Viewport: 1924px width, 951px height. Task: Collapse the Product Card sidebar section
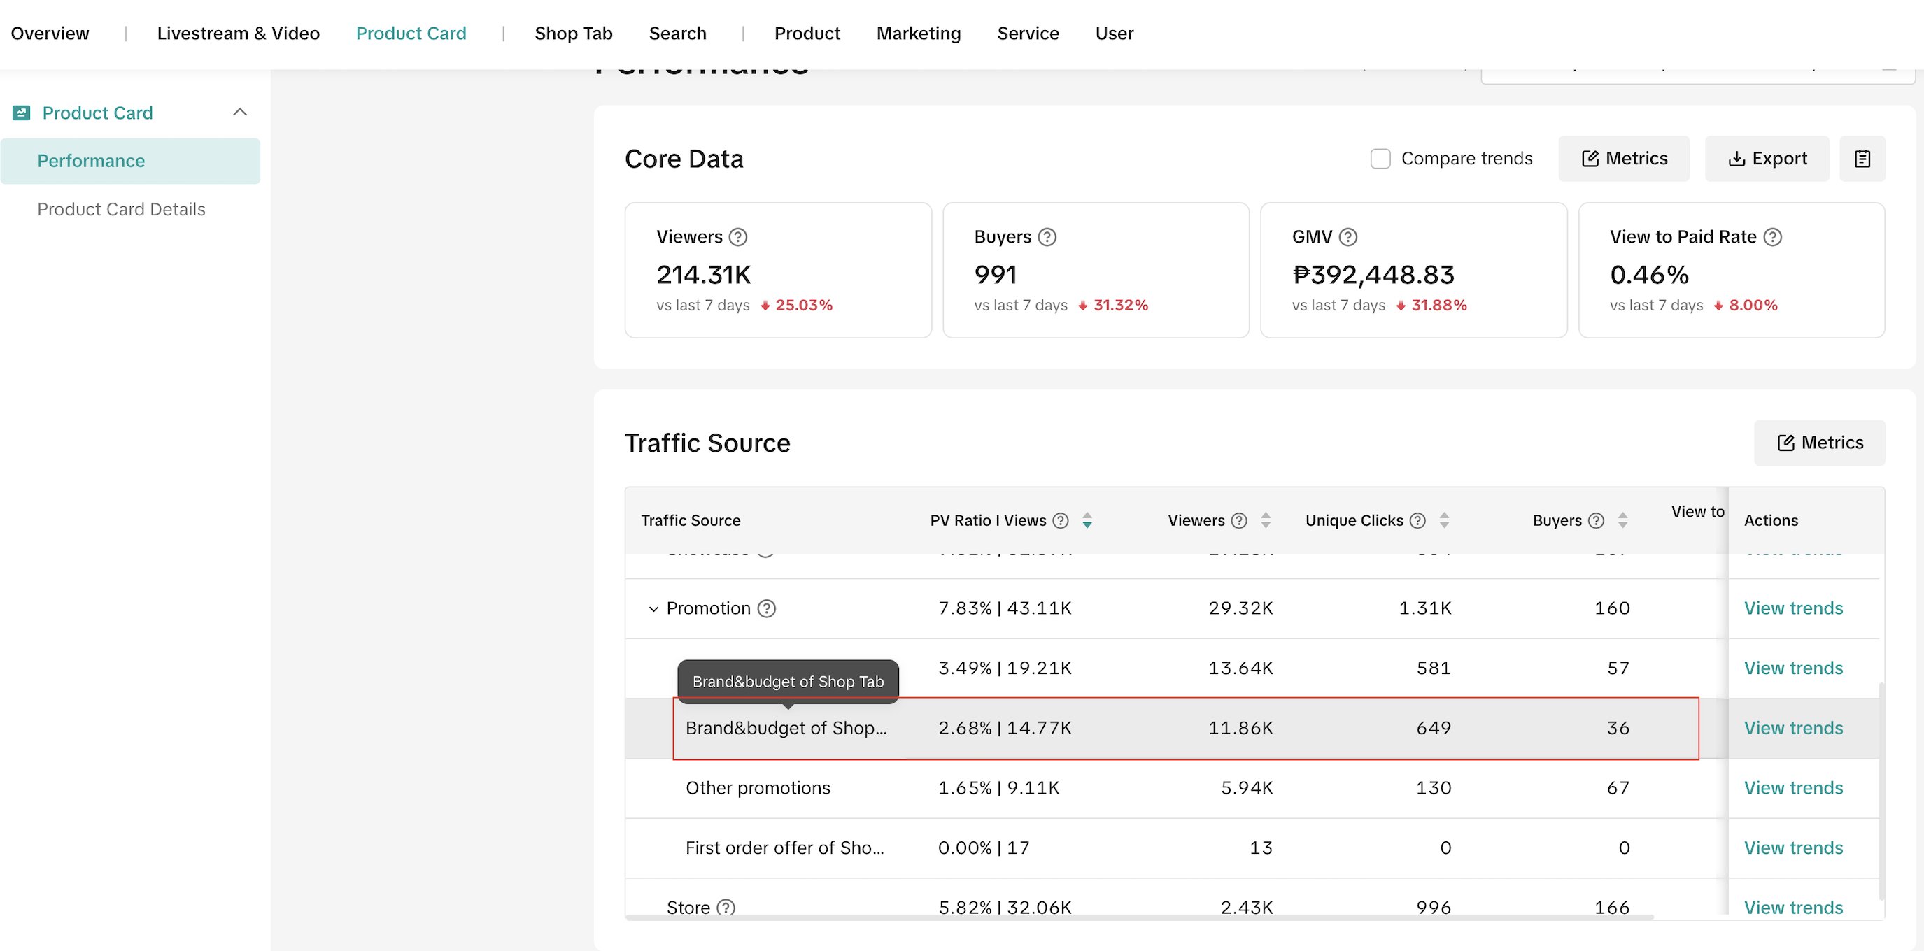(240, 113)
